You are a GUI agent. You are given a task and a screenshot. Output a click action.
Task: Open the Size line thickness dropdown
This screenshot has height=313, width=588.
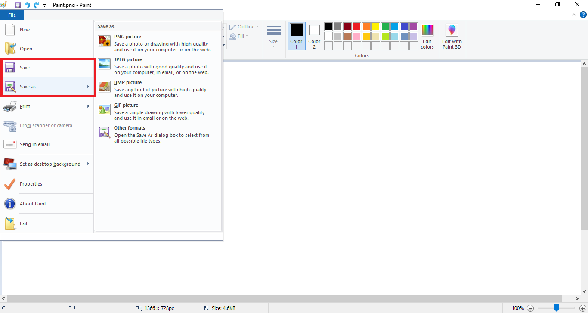pos(273,37)
